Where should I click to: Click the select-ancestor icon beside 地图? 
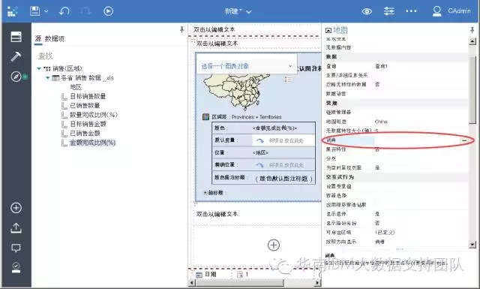click(x=328, y=30)
